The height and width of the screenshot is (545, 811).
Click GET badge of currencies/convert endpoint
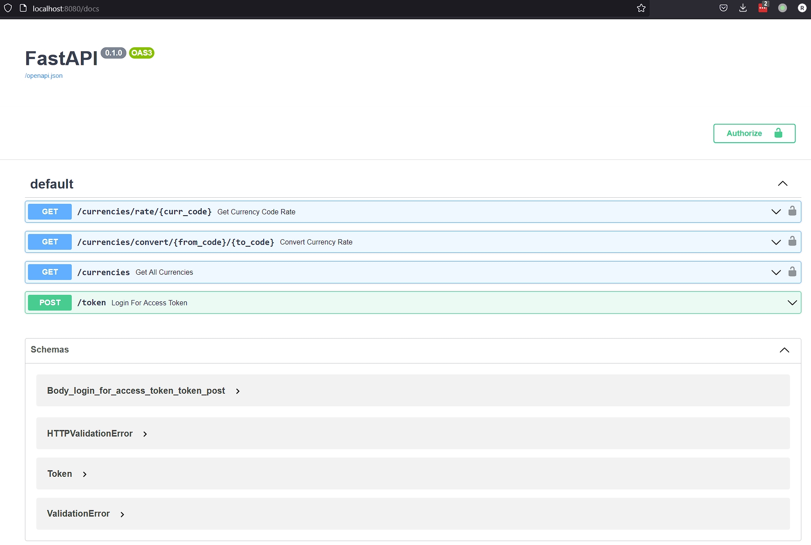tap(50, 242)
